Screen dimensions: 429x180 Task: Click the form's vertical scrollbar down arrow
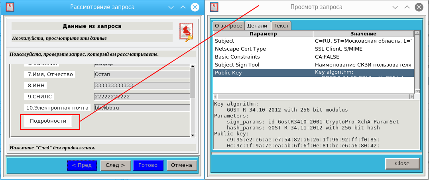[193, 136]
